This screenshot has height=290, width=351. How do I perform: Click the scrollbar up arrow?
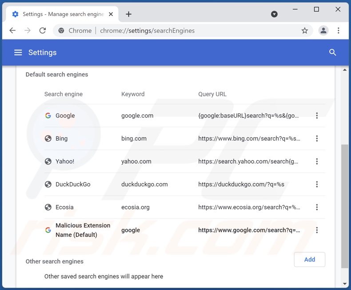click(344, 70)
